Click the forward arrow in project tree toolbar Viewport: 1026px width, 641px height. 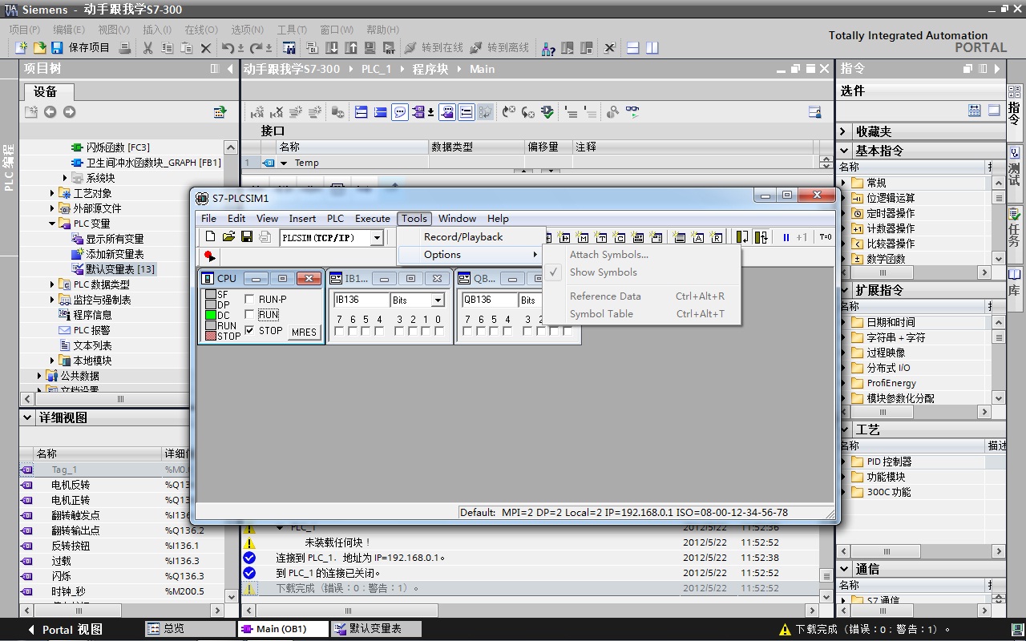[69, 112]
